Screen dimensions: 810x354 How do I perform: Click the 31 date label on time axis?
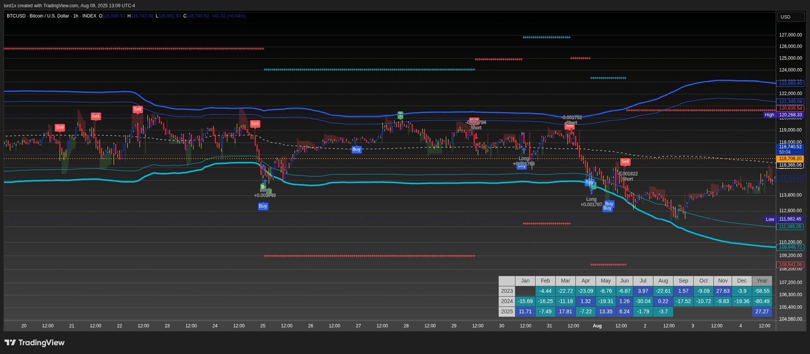pyautogui.click(x=549, y=326)
